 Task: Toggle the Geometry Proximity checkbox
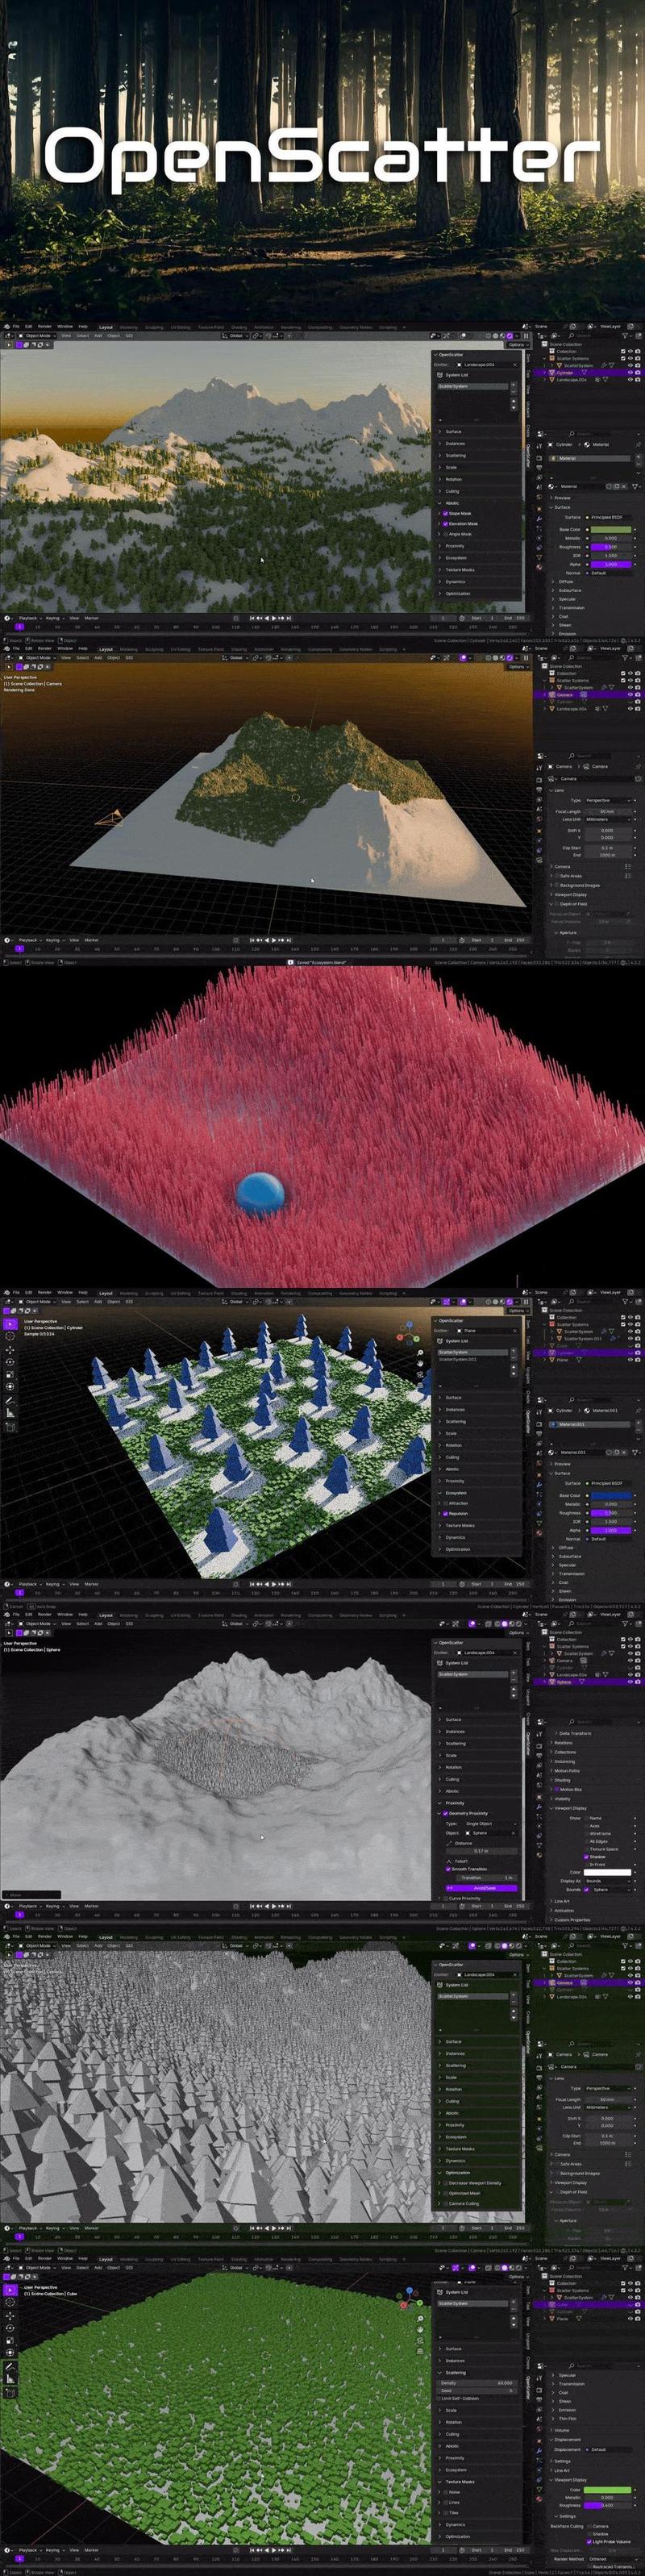click(446, 1813)
